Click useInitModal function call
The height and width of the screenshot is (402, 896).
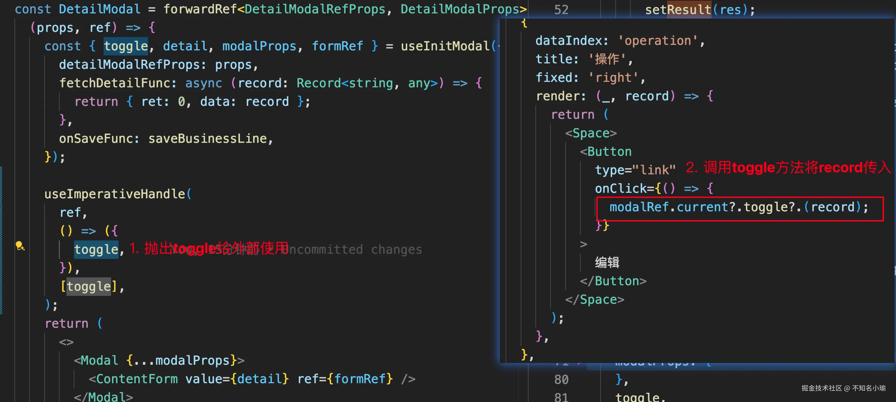[445, 46]
